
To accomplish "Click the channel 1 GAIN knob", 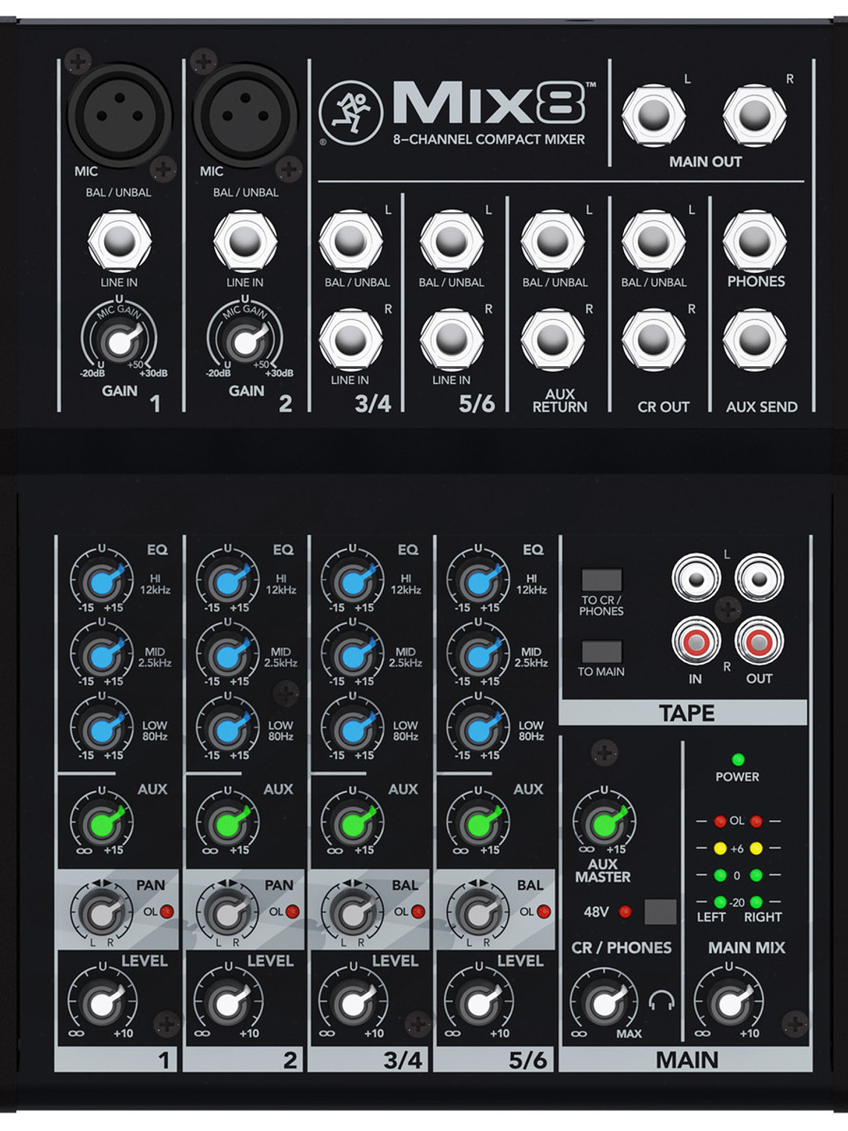I will click(x=118, y=342).
